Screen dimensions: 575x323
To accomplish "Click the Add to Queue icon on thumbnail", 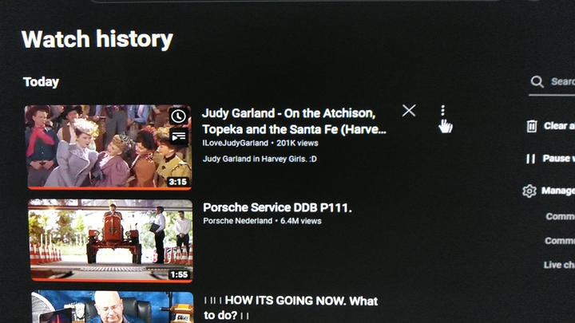I will point(179,136).
